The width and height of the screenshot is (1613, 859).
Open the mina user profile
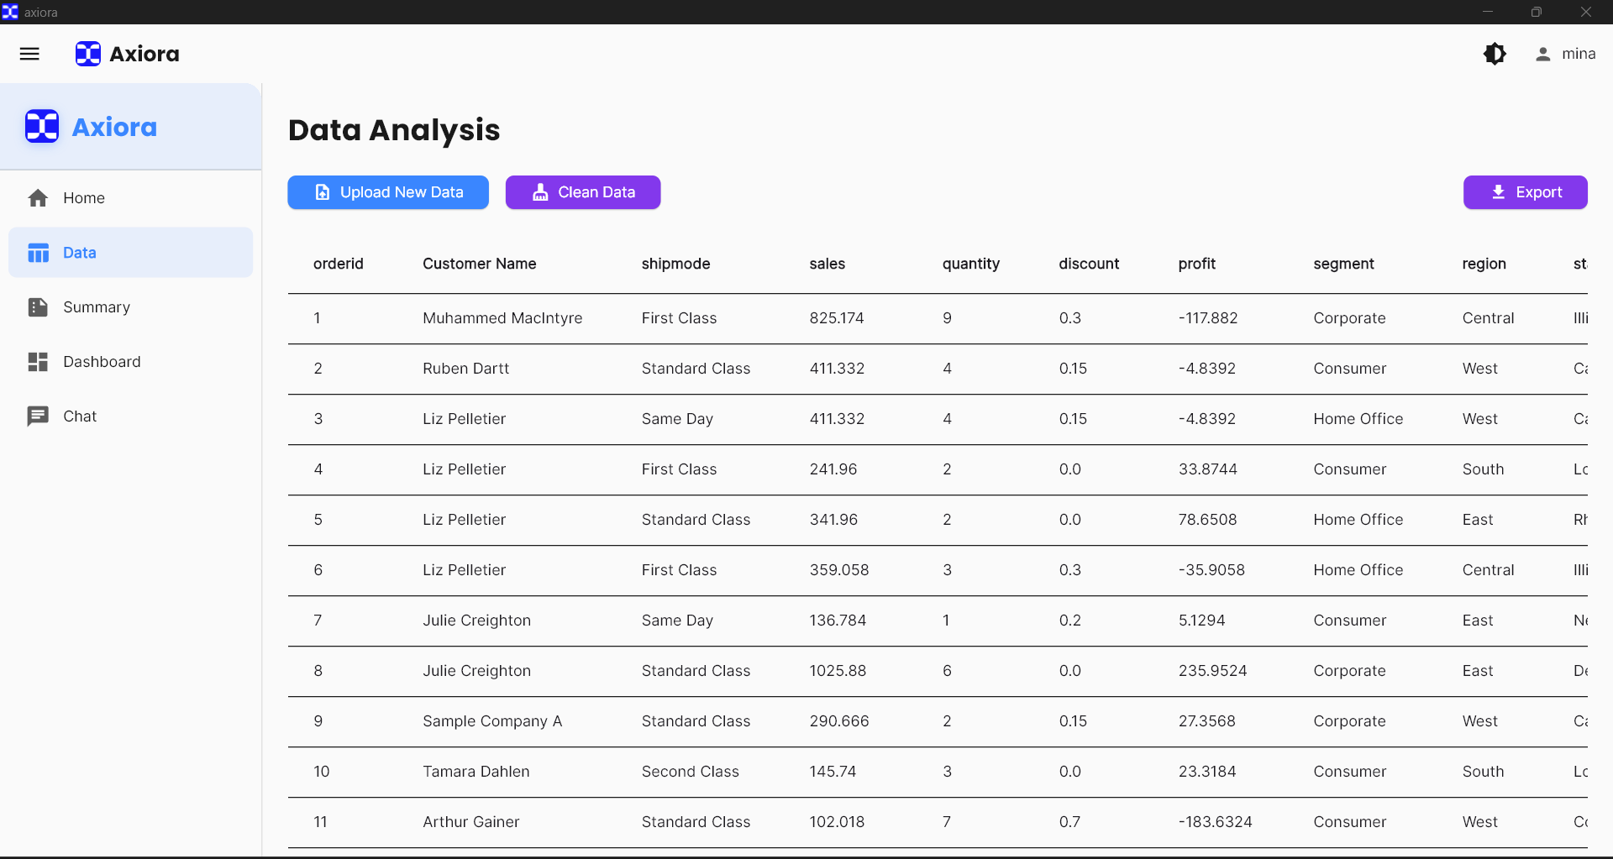(x=1565, y=54)
